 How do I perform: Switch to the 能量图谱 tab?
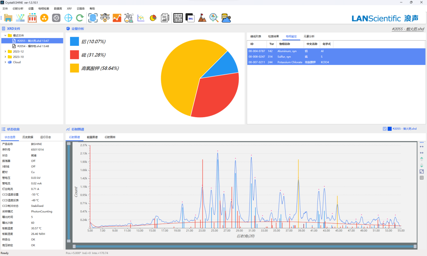(x=92, y=137)
